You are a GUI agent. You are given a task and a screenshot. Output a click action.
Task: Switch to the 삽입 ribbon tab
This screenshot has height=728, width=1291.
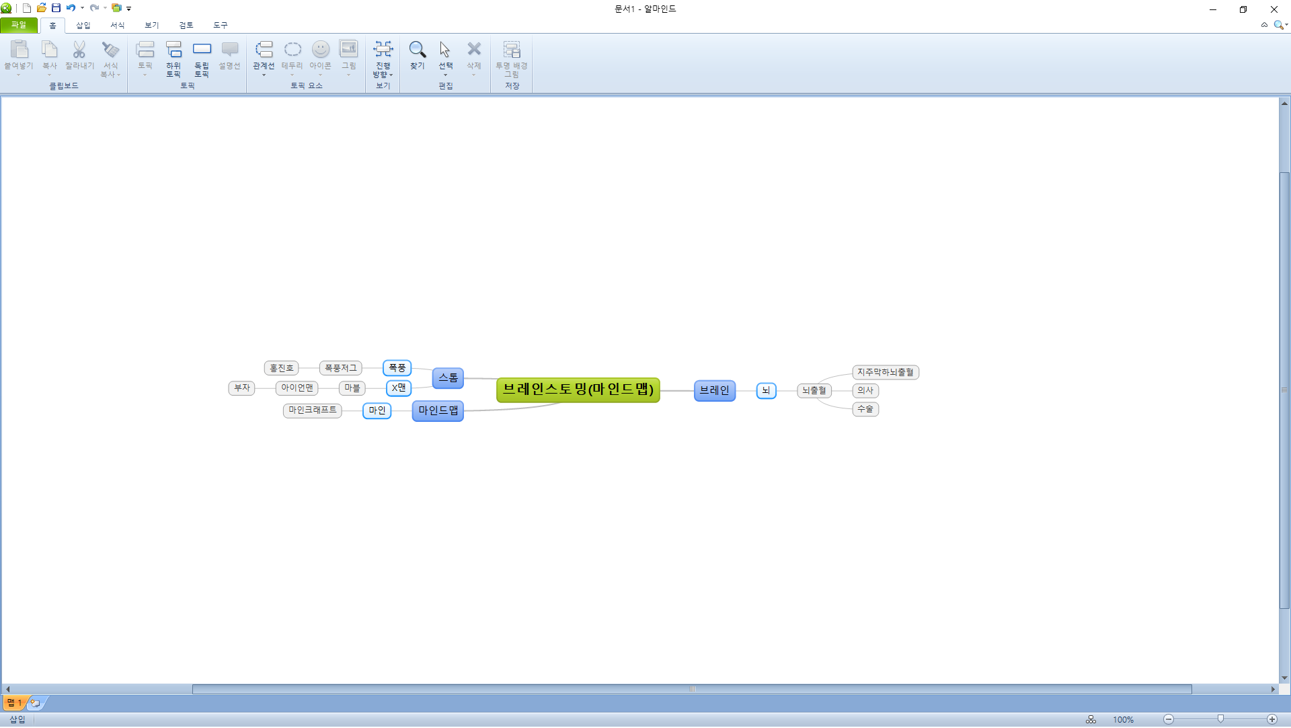(83, 25)
